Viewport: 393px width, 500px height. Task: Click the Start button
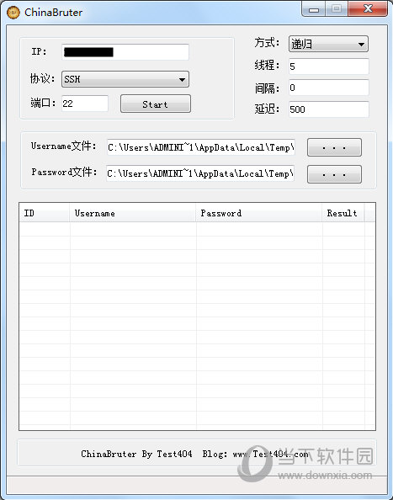pyautogui.click(x=156, y=104)
